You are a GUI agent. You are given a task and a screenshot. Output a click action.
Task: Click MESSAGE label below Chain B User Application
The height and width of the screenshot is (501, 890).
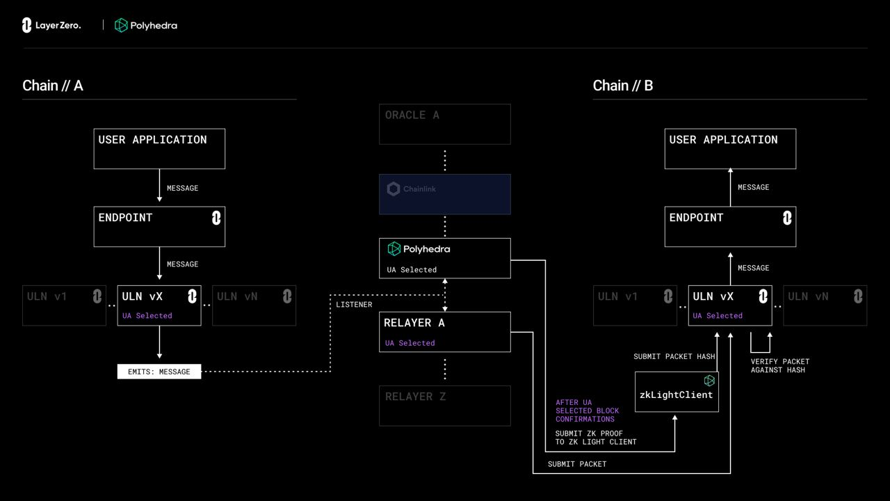pyautogui.click(x=753, y=187)
